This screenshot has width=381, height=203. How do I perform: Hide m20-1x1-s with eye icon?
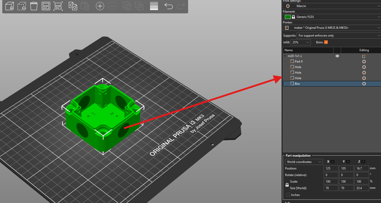[337, 56]
